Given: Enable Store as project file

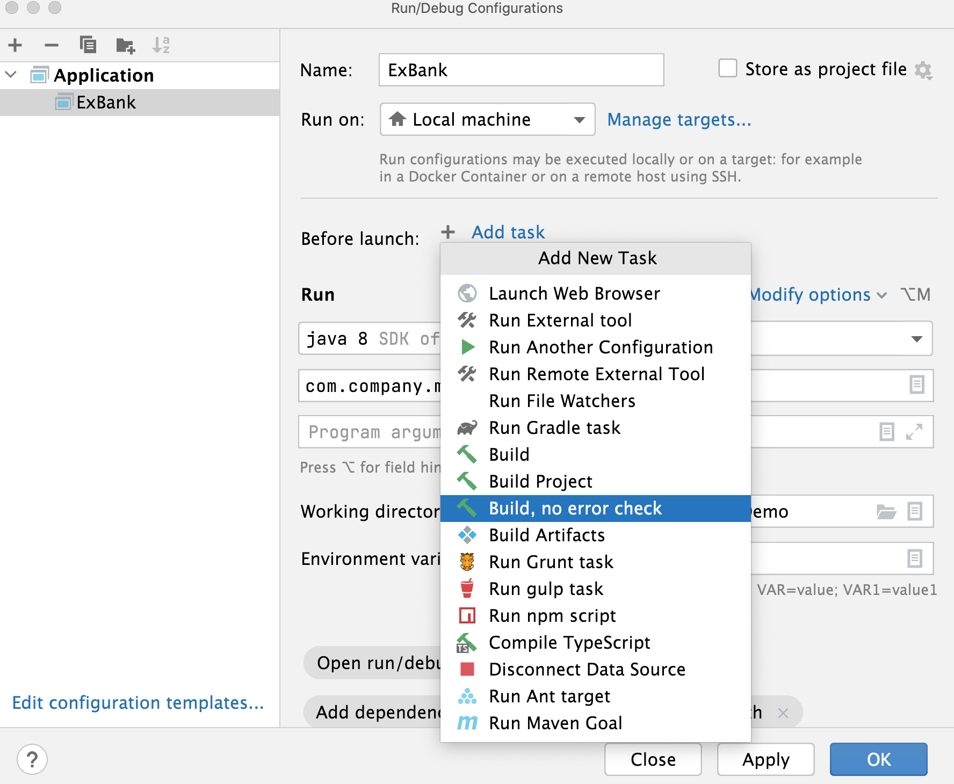Looking at the screenshot, I should (728, 69).
